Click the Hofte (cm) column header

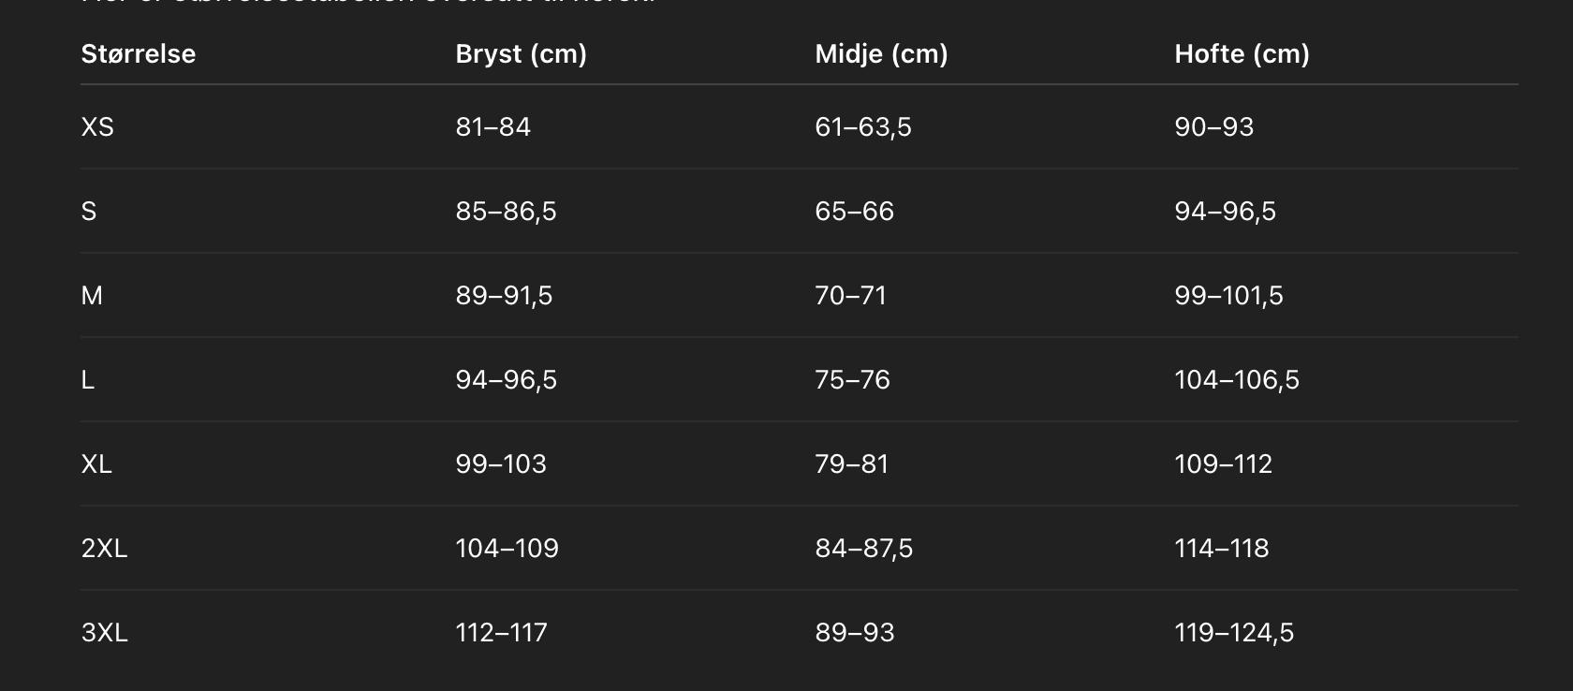pos(1242,54)
